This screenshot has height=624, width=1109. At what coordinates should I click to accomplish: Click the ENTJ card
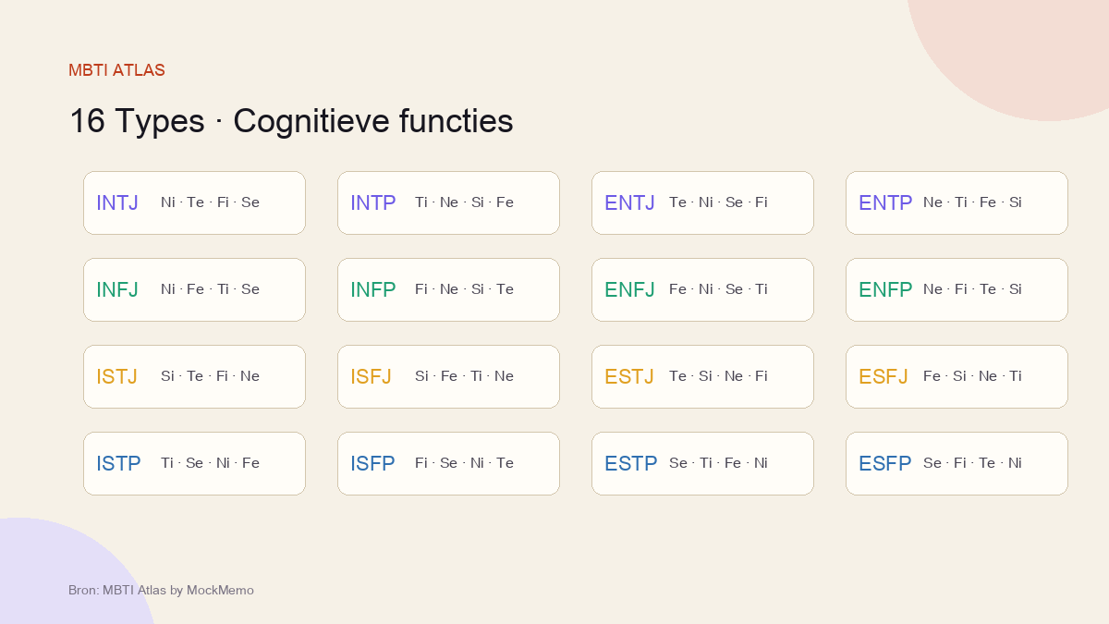tap(702, 202)
